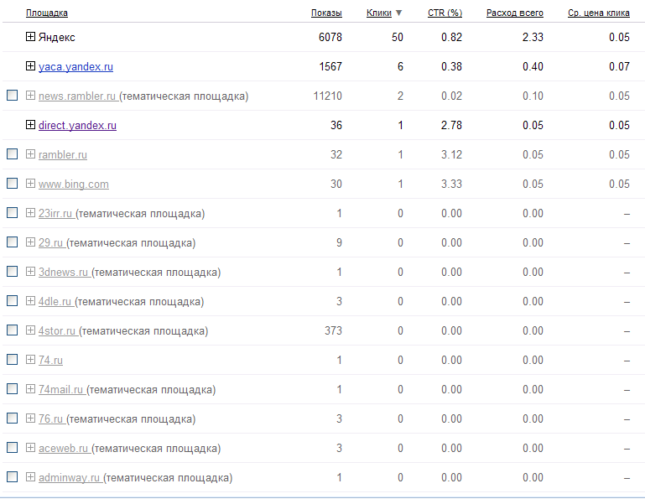Tick the checkbox for rambler.ru
The width and height of the screenshot is (645, 499).
click(13, 153)
